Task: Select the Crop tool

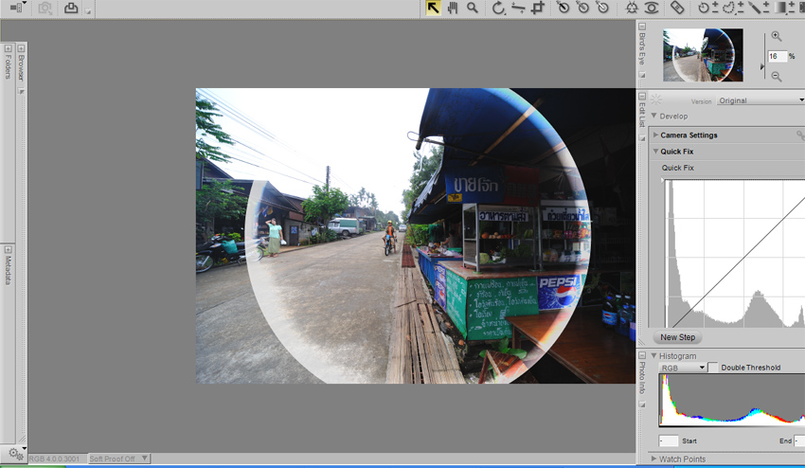Action: pyautogui.click(x=538, y=8)
